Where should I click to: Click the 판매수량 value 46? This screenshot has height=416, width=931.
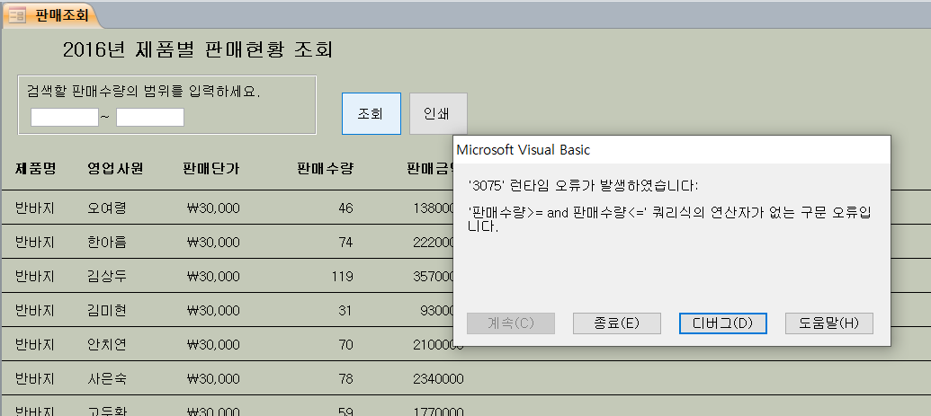(x=345, y=208)
